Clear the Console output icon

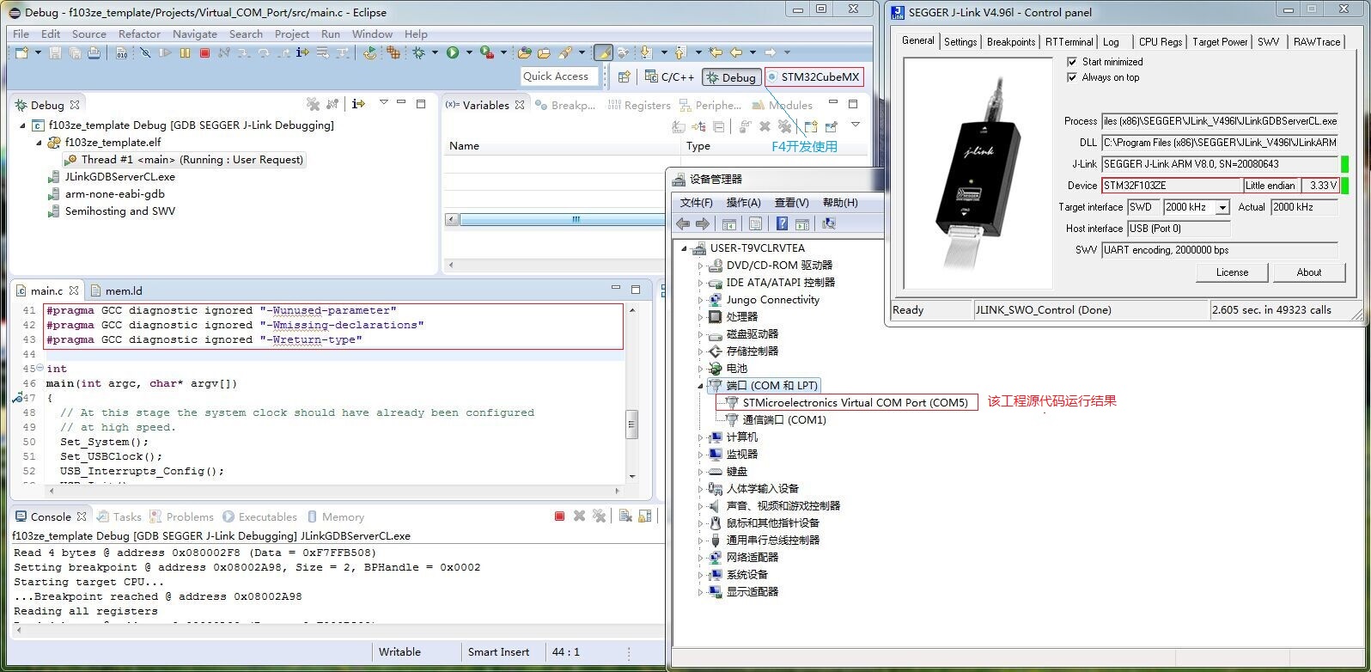pyautogui.click(x=625, y=516)
